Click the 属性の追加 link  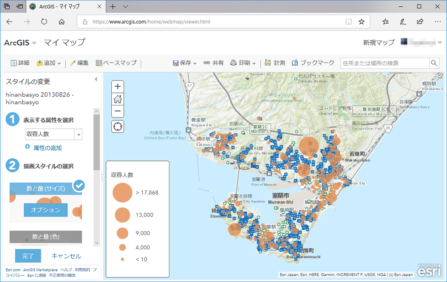point(47,147)
